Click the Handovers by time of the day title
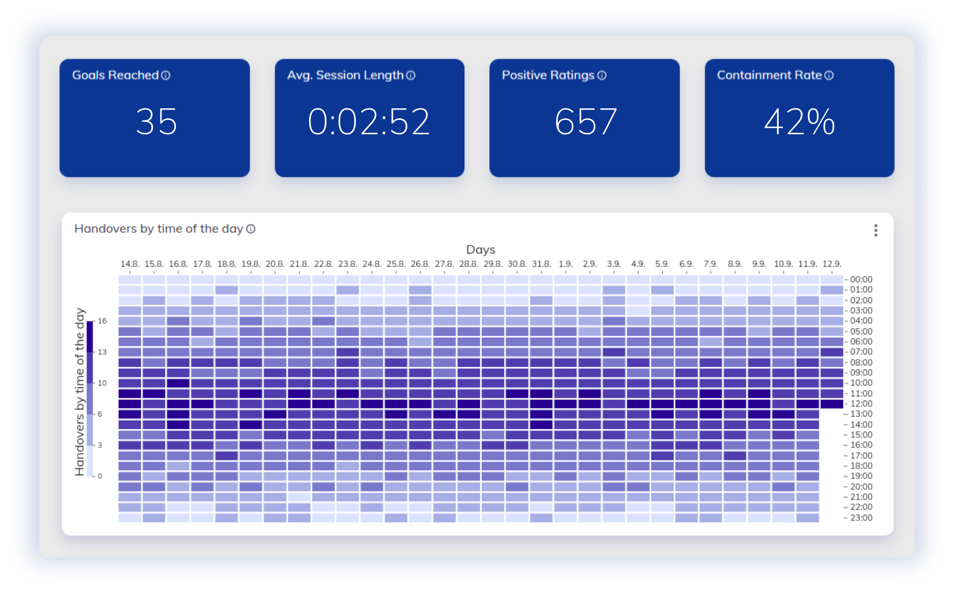The width and height of the screenshot is (954, 593). pyautogui.click(x=158, y=229)
